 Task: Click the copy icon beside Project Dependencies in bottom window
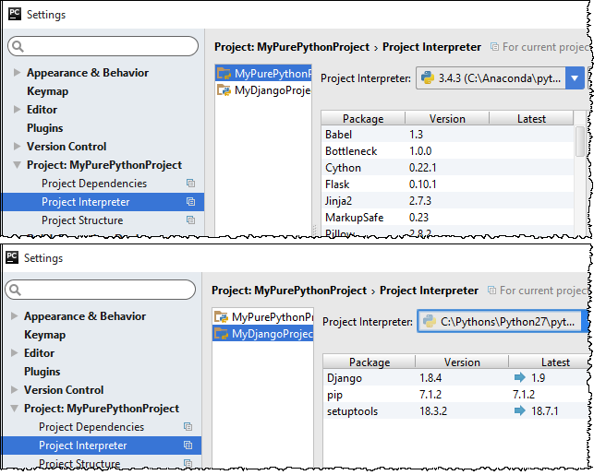click(188, 427)
